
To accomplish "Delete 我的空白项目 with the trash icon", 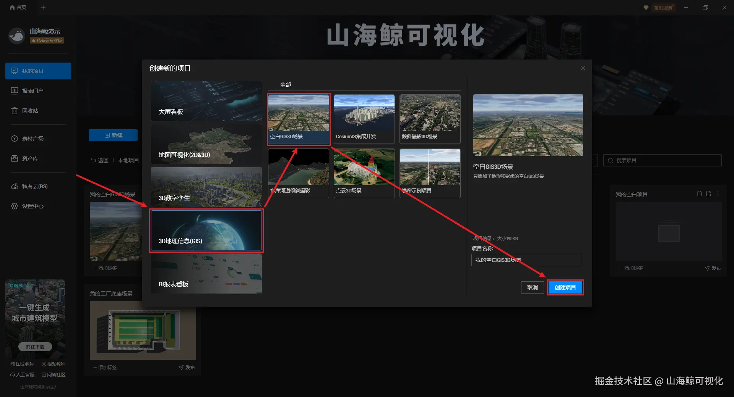I will tap(700, 194).
